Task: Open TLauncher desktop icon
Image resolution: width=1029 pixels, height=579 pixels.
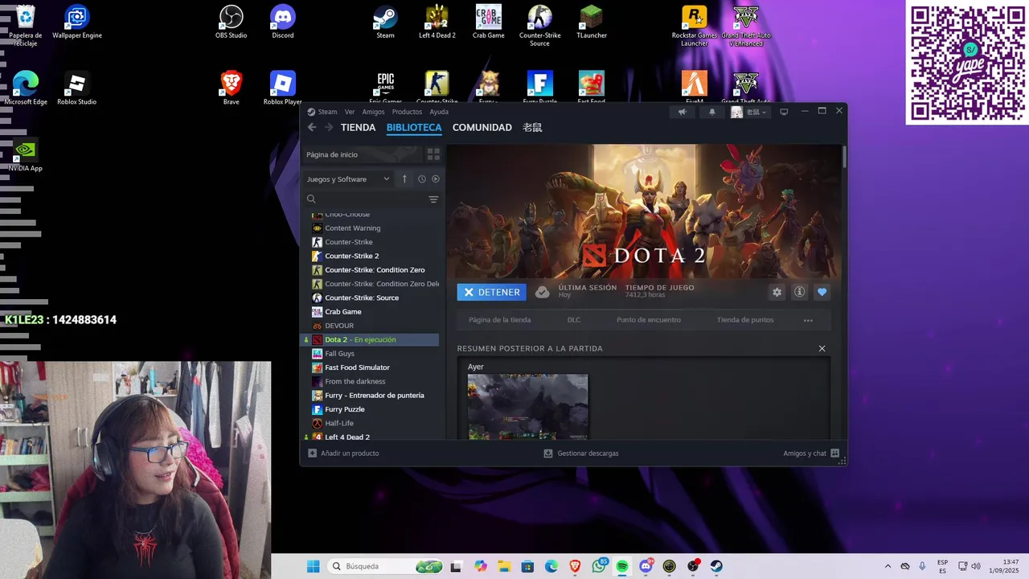Action: click(x=591, y=22)
